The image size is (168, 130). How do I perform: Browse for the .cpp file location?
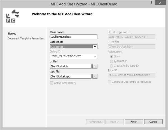click(x=95, y=76)
